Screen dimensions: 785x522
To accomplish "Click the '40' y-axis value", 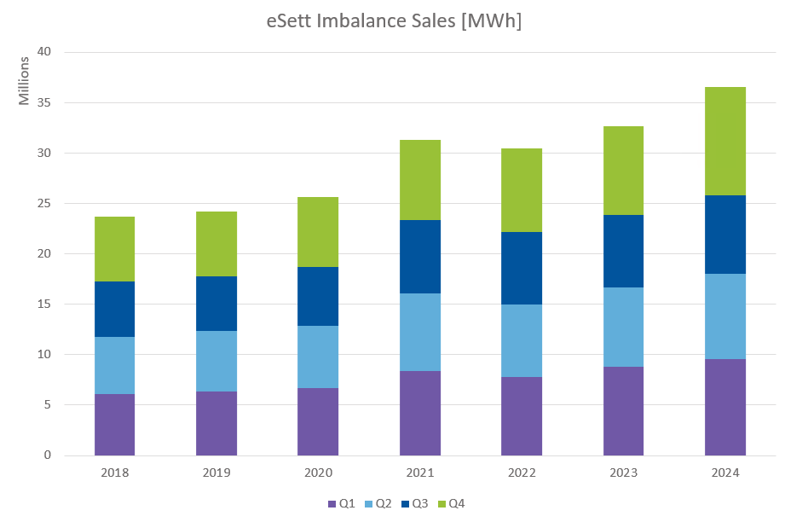I will pyautogui.click(x=44, y=51).
